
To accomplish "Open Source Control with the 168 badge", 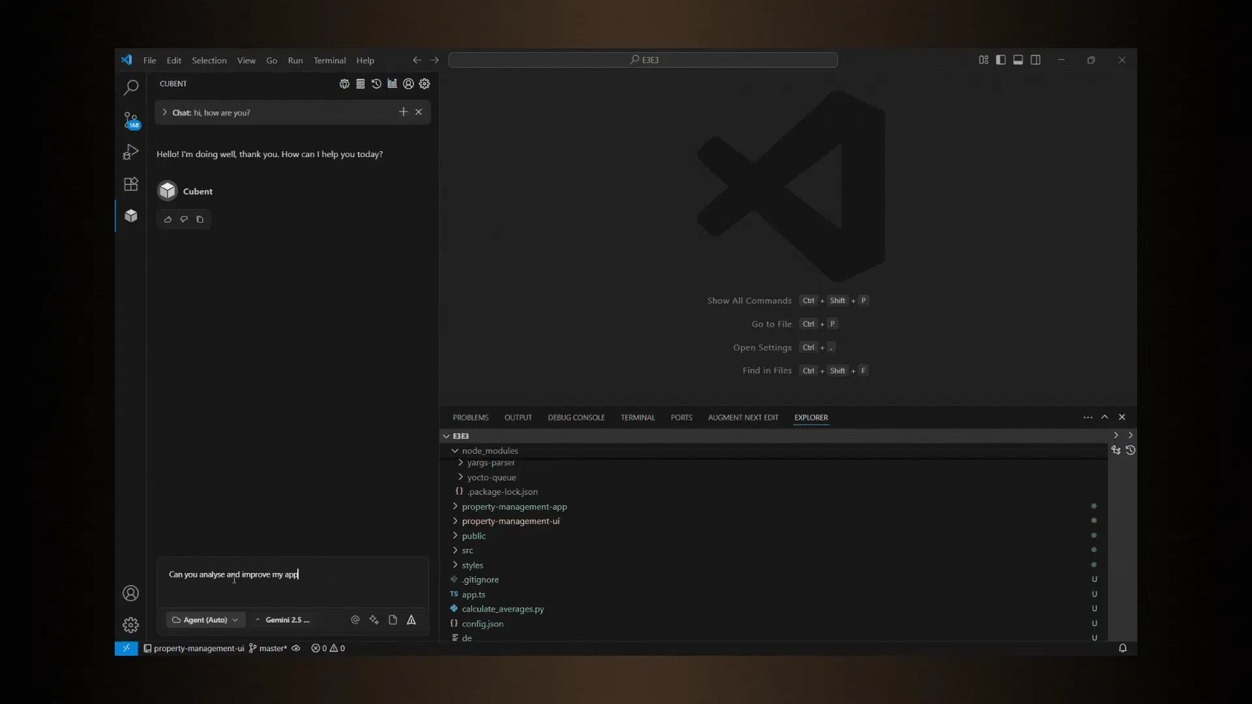I will click(131, 121).
